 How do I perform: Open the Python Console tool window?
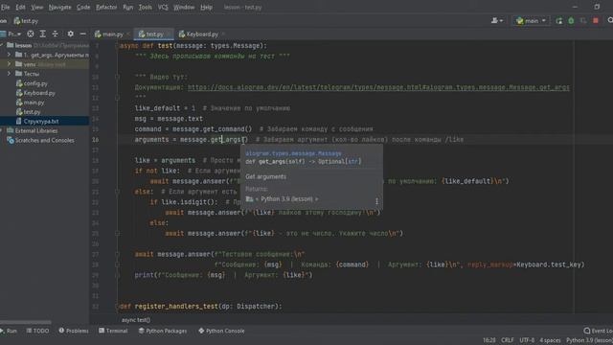221,331
